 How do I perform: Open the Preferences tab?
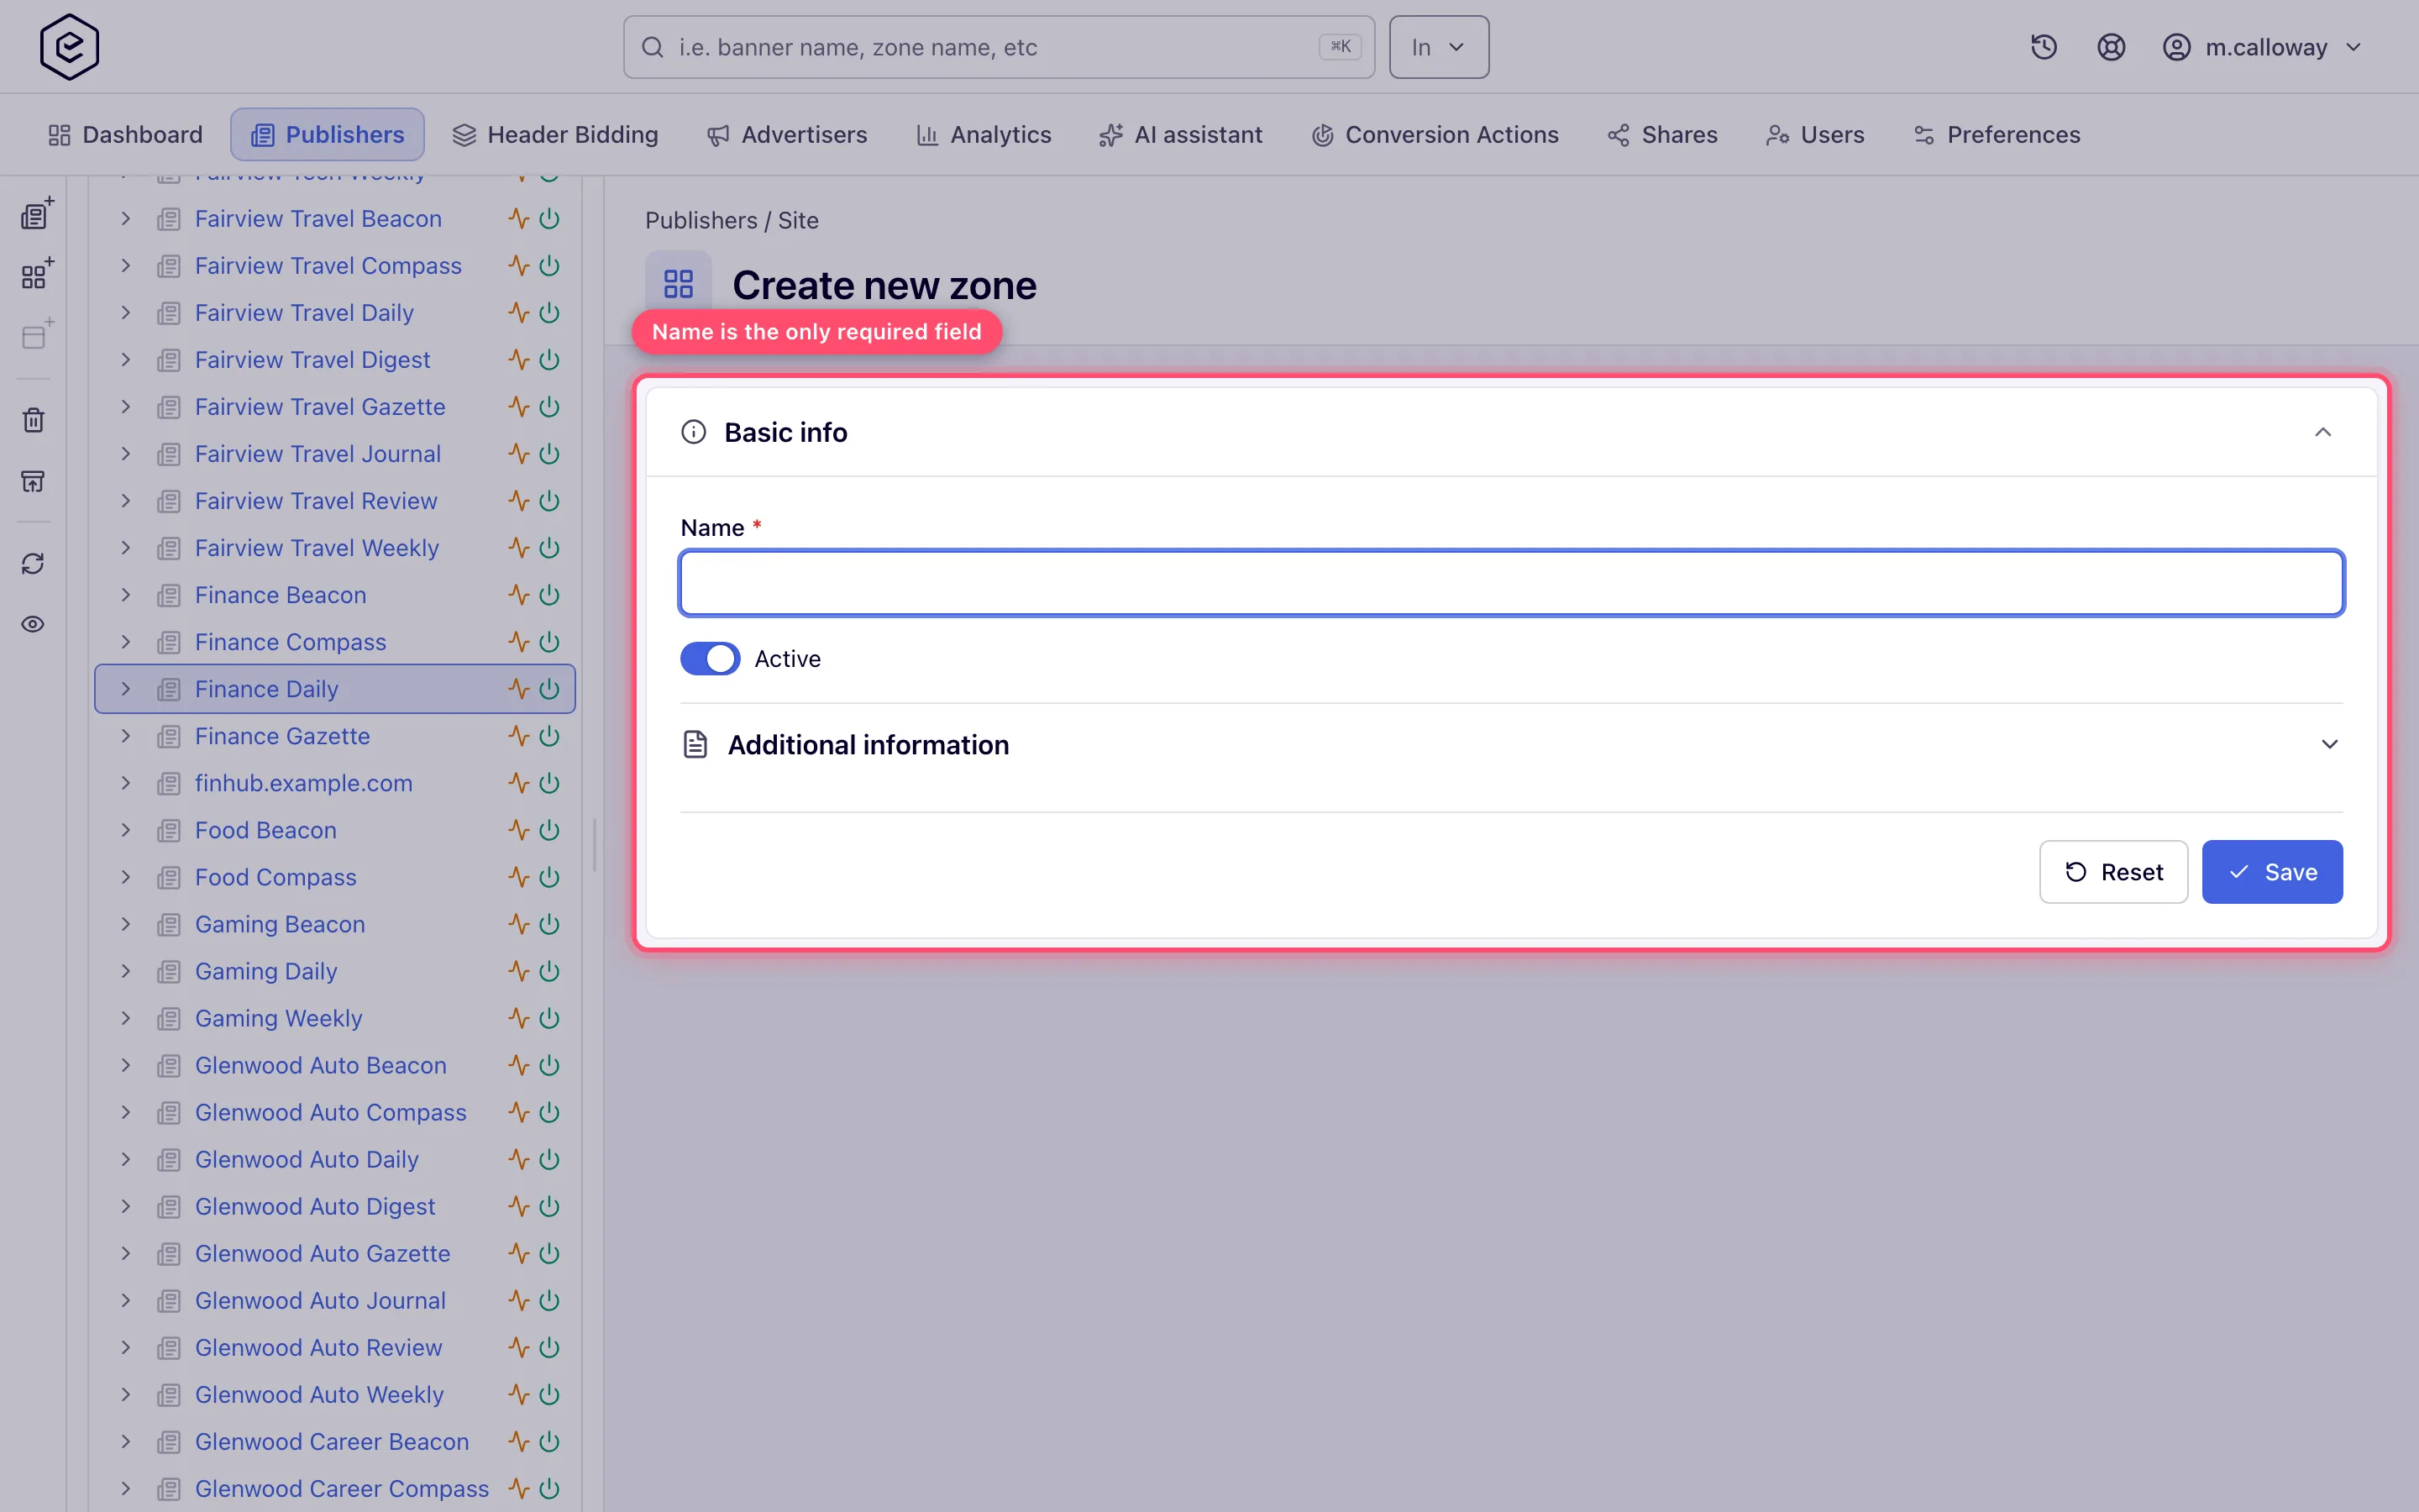[x=1997, y=135]
